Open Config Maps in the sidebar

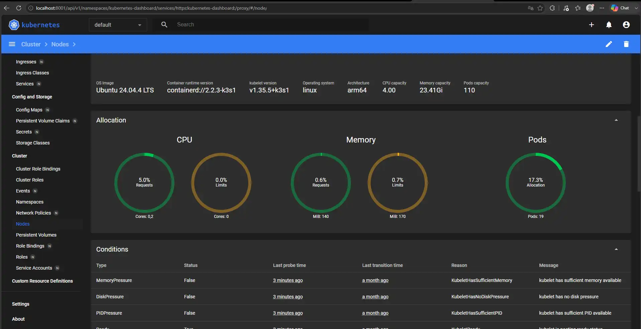click(29, 110)
